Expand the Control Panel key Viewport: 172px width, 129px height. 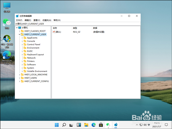tap(22, 44)
